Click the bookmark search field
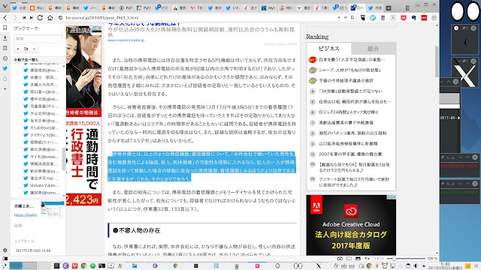 38,38
